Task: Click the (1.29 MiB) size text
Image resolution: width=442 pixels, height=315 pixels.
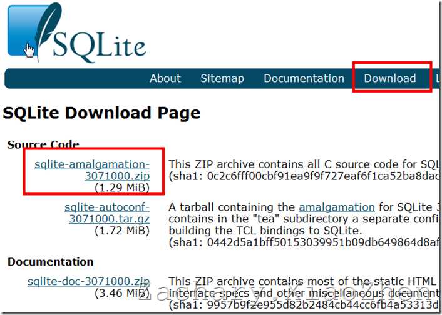Action: [x=122, y=187]
